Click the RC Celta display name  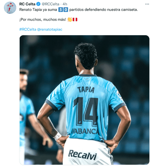27,4
